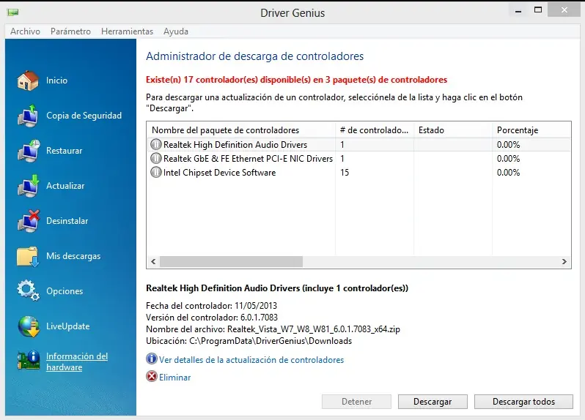Select the Actualizar green arrow icon

pos(29,186)
